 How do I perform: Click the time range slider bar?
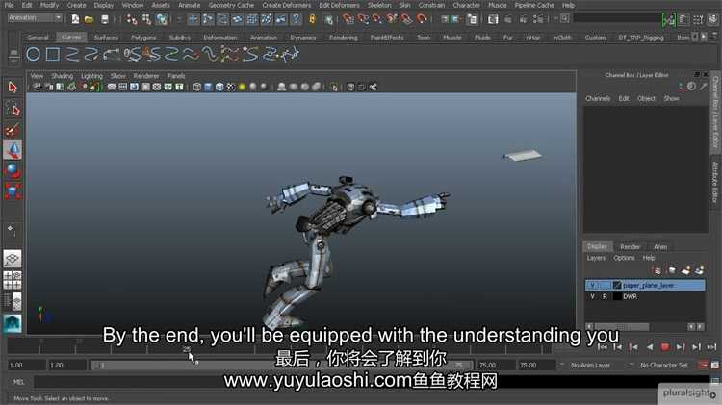tap(281, 365)
